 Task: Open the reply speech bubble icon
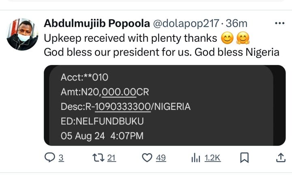click(50, 158)
